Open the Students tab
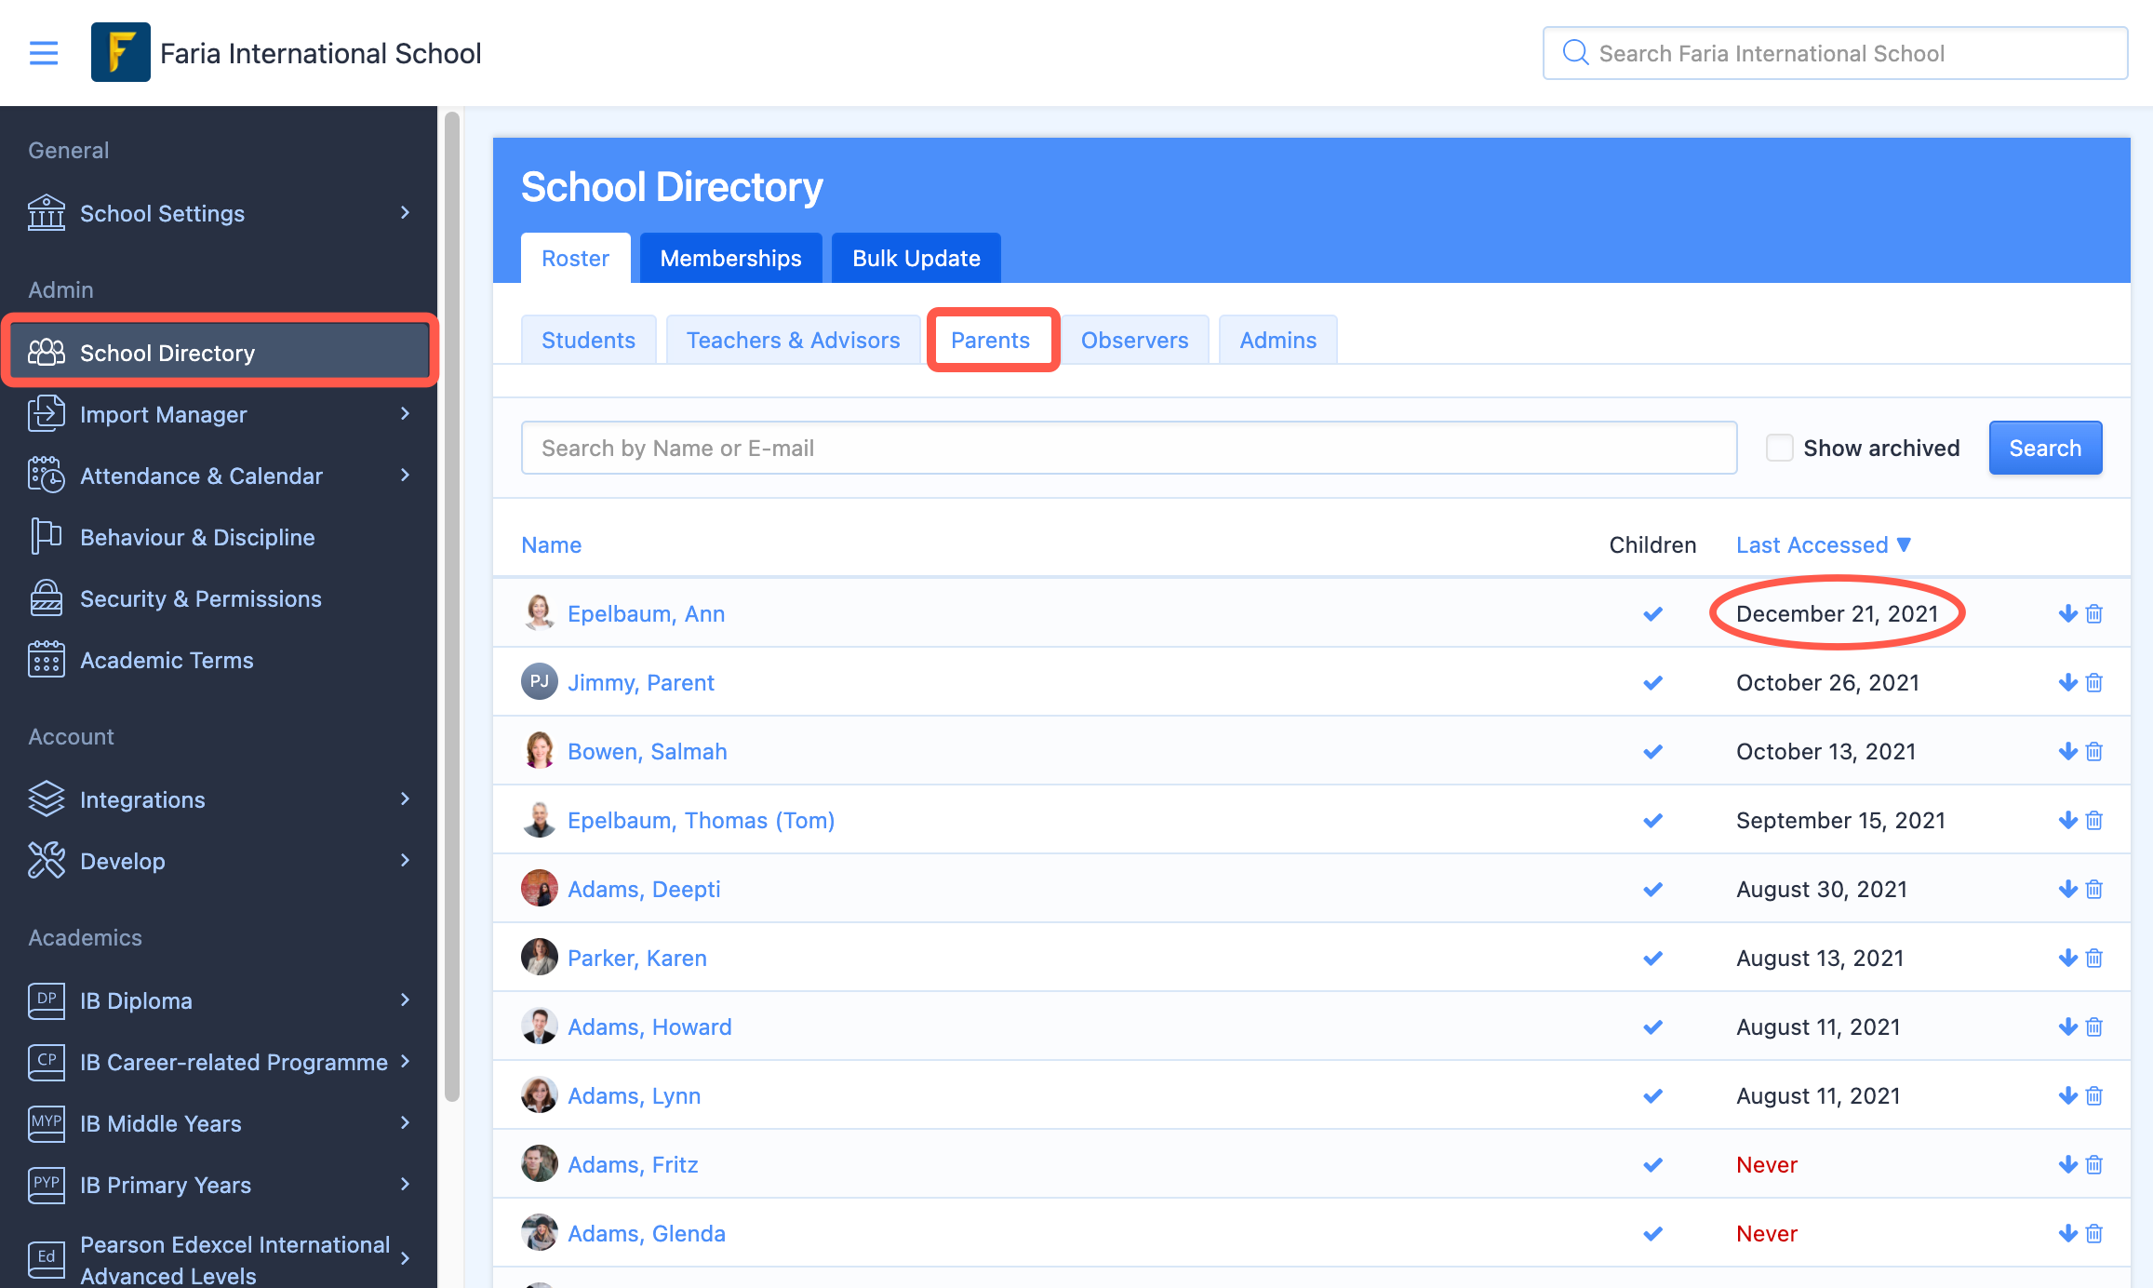 588,340
